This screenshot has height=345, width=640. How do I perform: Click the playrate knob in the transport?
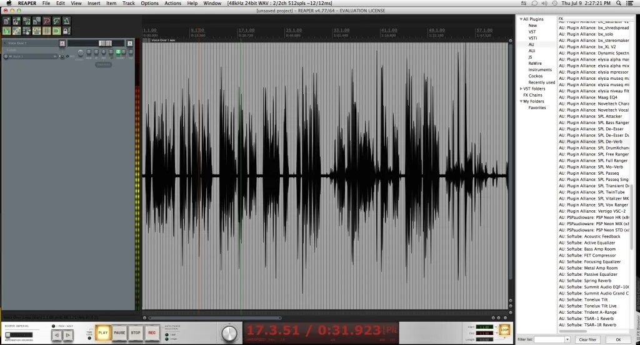point(229,334)
